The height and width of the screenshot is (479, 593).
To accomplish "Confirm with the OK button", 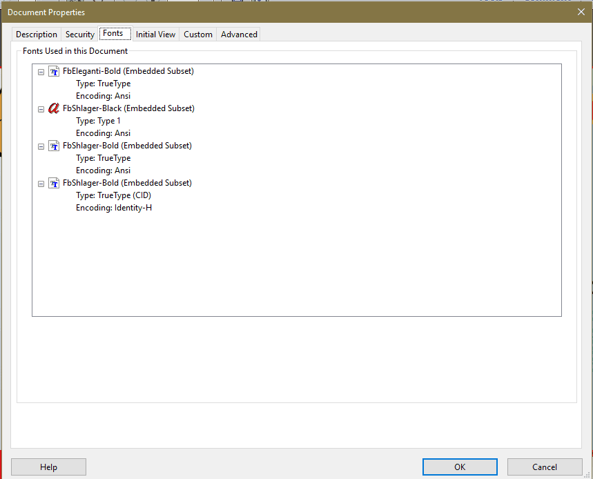I will point(460,467).
